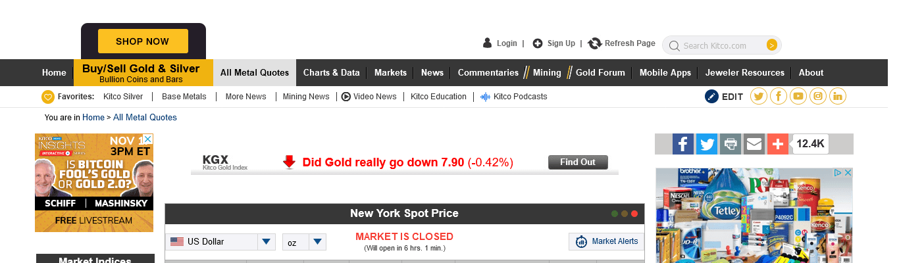899x263 pixels.
Task: Expand the oz weight unit dropdown
Action: tap(317, 242)
